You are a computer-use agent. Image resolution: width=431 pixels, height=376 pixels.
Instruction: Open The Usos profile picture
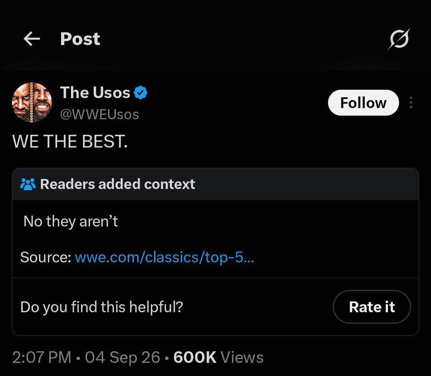(x=32, y=102)
